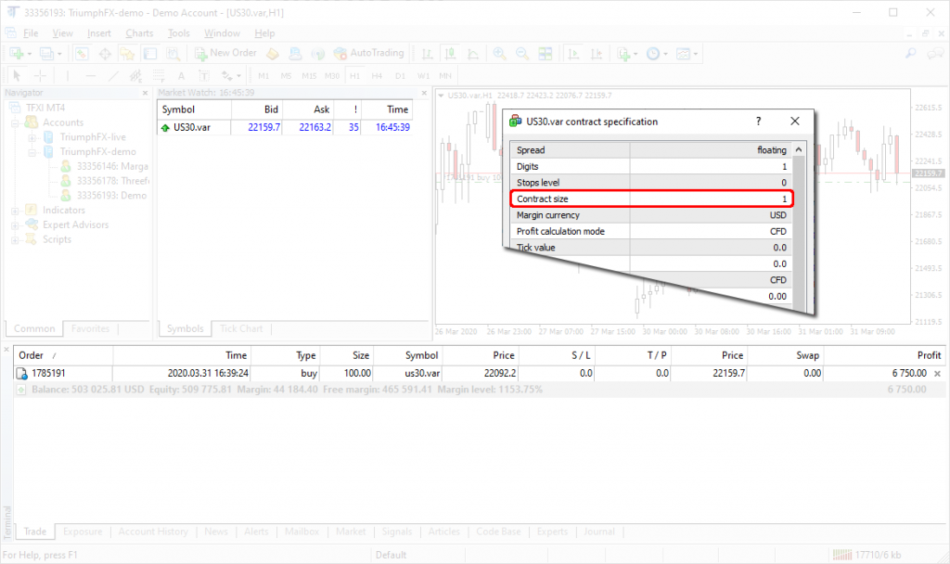Expand the TriumphFX-live node
Image resolution: width=950 pixels, height=564 pixels.
32,137
